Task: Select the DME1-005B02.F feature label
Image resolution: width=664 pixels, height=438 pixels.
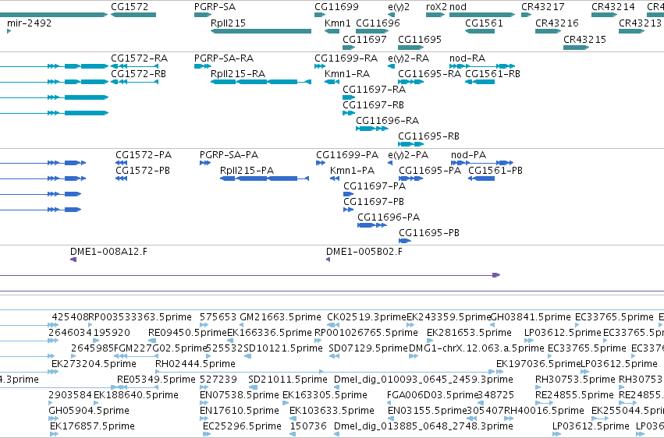Action: 364,252
